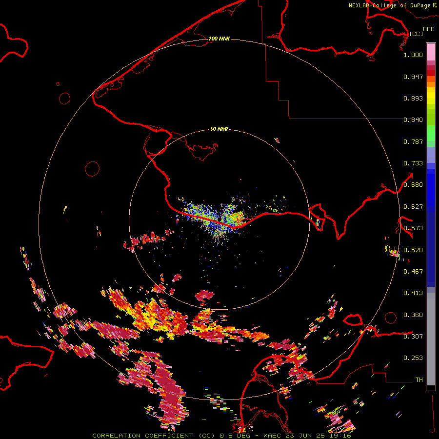Click the 50 NMI range ring label
439x439 pixels.
pos(219,129)
